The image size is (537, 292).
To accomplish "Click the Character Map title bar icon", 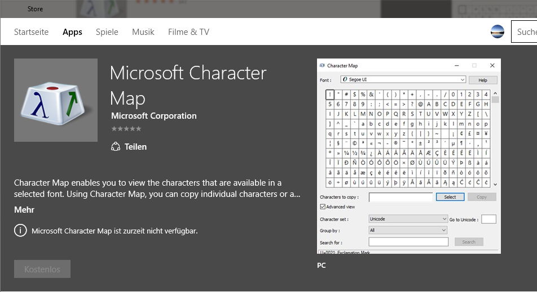I will tap(322, 65).
